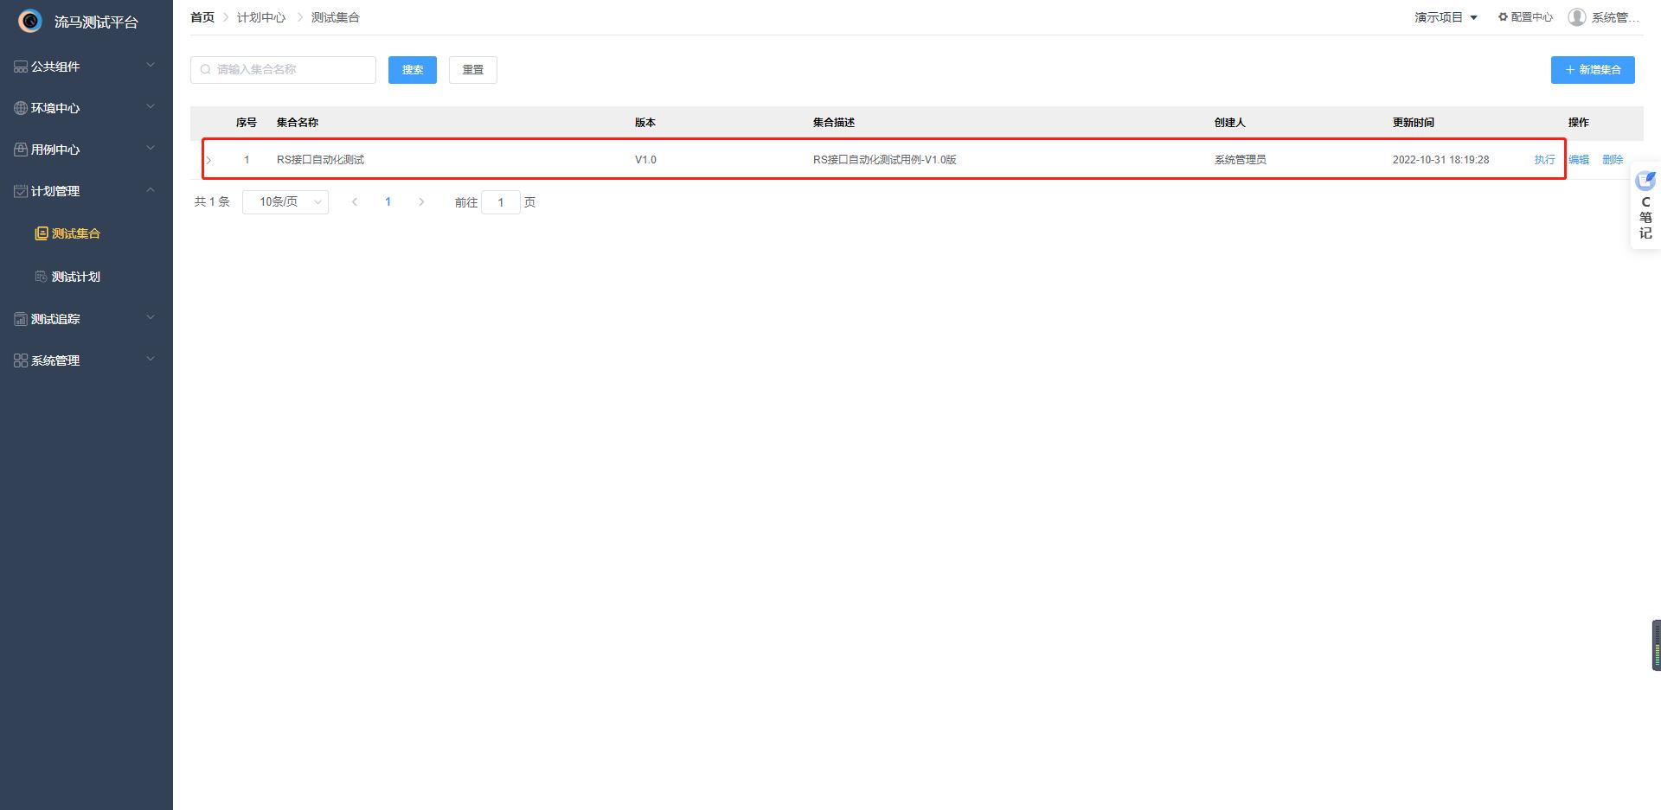This screenshot has height=810, width=1661.
Task: Expand the 用例中心 menu
Action: coord(151,149)
